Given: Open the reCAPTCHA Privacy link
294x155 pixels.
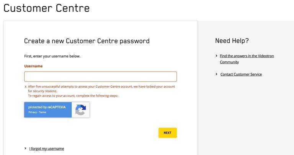Looking at the screenshot, I should click(33, 112).
